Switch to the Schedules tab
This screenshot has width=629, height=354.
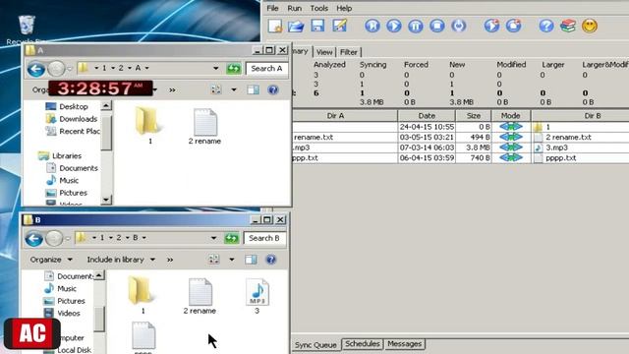[363, 344]
